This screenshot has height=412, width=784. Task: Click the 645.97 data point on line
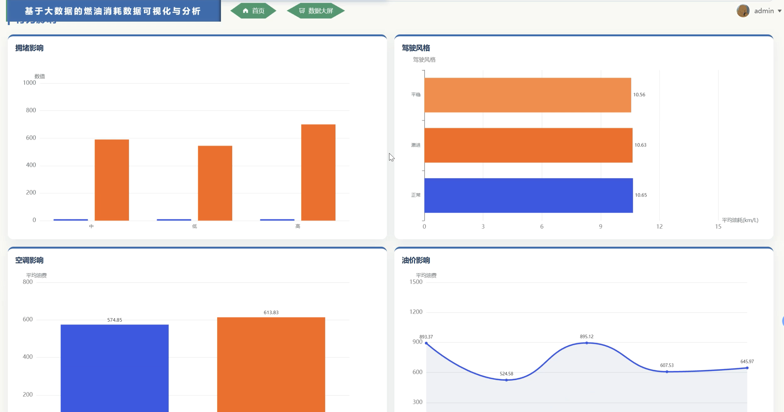pos(747,368)
